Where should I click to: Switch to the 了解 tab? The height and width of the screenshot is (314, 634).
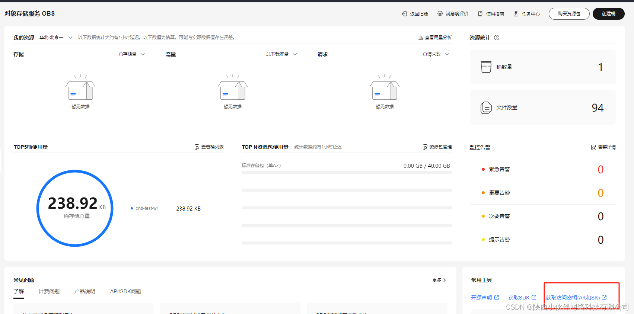point(19,291)
